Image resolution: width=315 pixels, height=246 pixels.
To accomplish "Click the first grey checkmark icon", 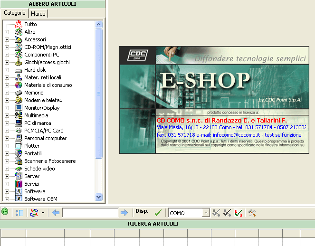I will [x=216, y=213].
